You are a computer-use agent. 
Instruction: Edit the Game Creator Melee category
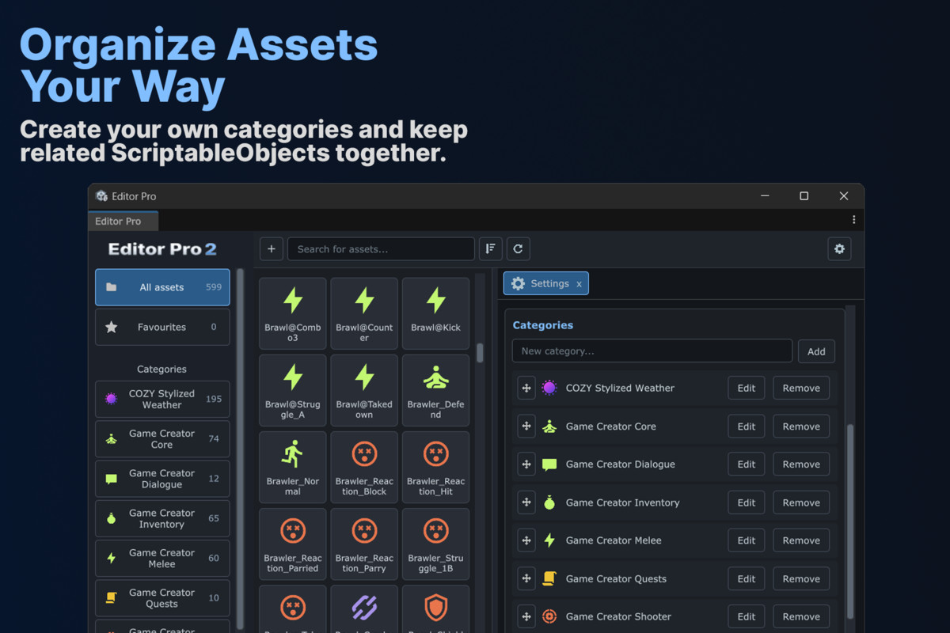click(x=747, y=540)
